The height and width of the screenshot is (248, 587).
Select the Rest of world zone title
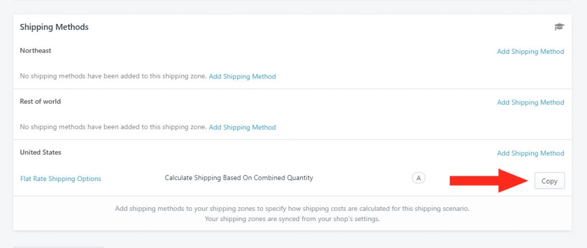[40, 101]
